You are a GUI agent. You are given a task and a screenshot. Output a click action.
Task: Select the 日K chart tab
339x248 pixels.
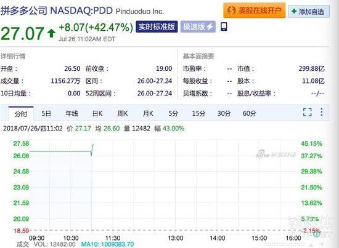(97, 113)
